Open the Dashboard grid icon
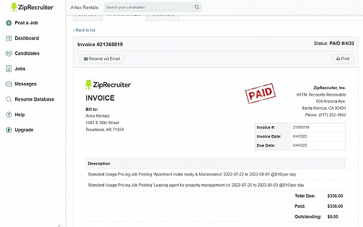Screen dimensions: 363x227 [x=9, y=38]
